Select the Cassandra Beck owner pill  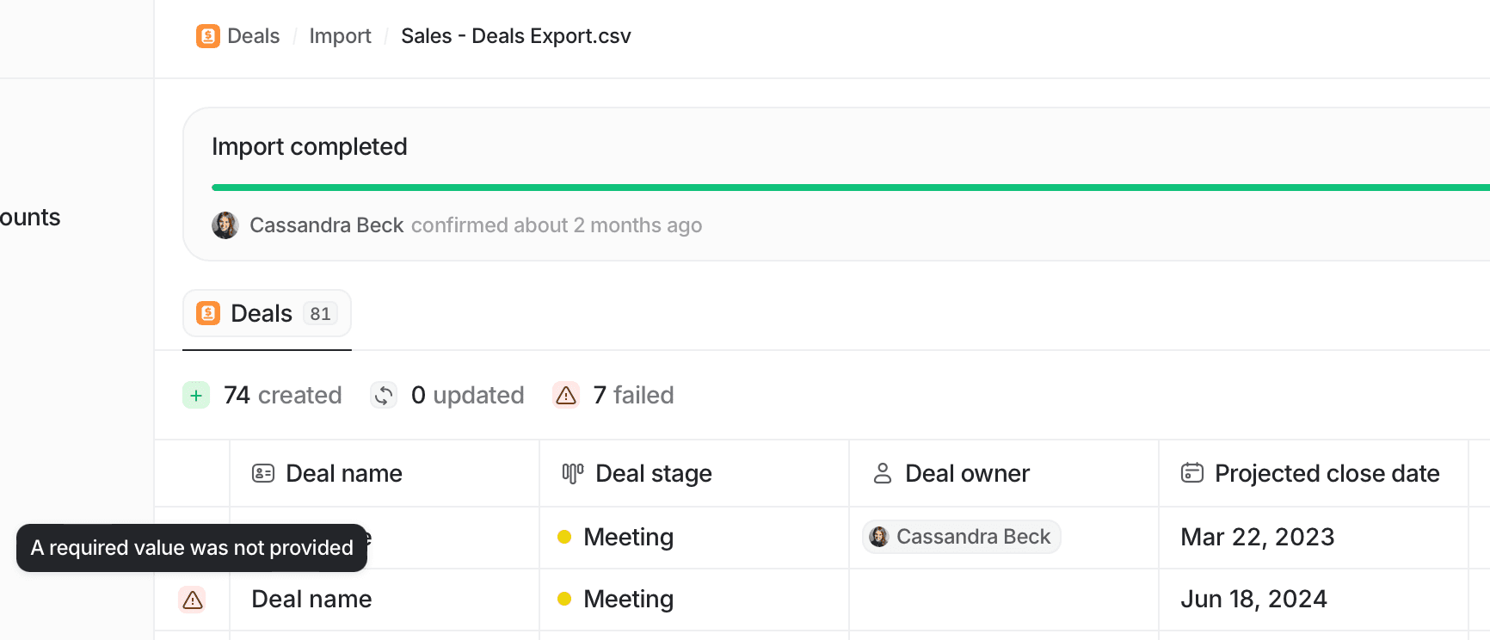point(961,536)
